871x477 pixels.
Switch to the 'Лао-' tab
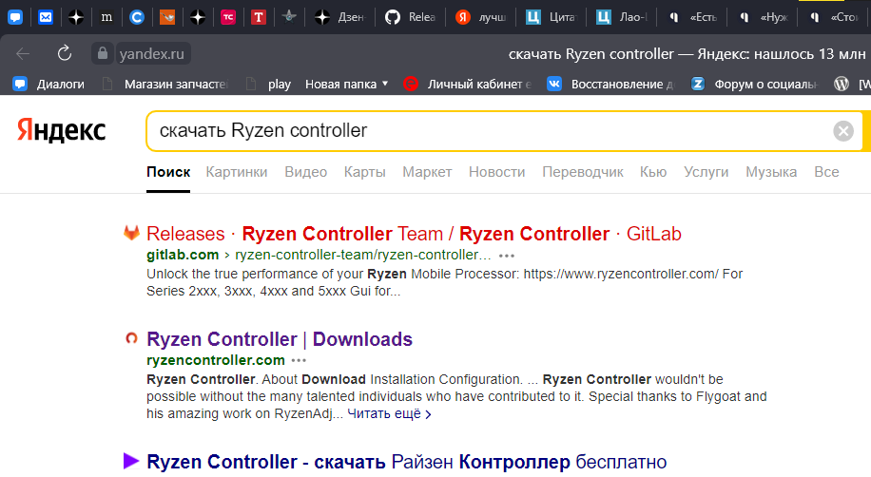point(622,17)
